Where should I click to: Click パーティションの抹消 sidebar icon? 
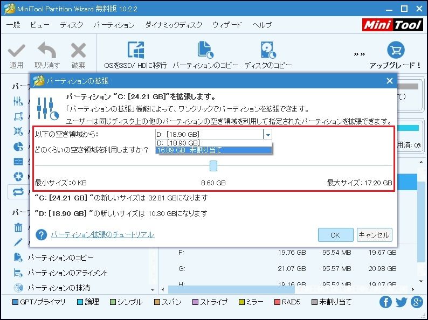[x=18, y=288]
